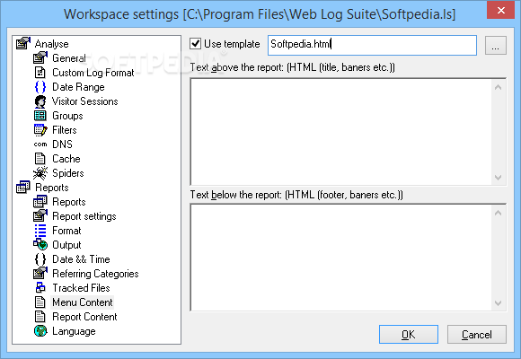Screen dimensions: 521x359
Task: Click the Language globe icon
Action: (40, 331)
